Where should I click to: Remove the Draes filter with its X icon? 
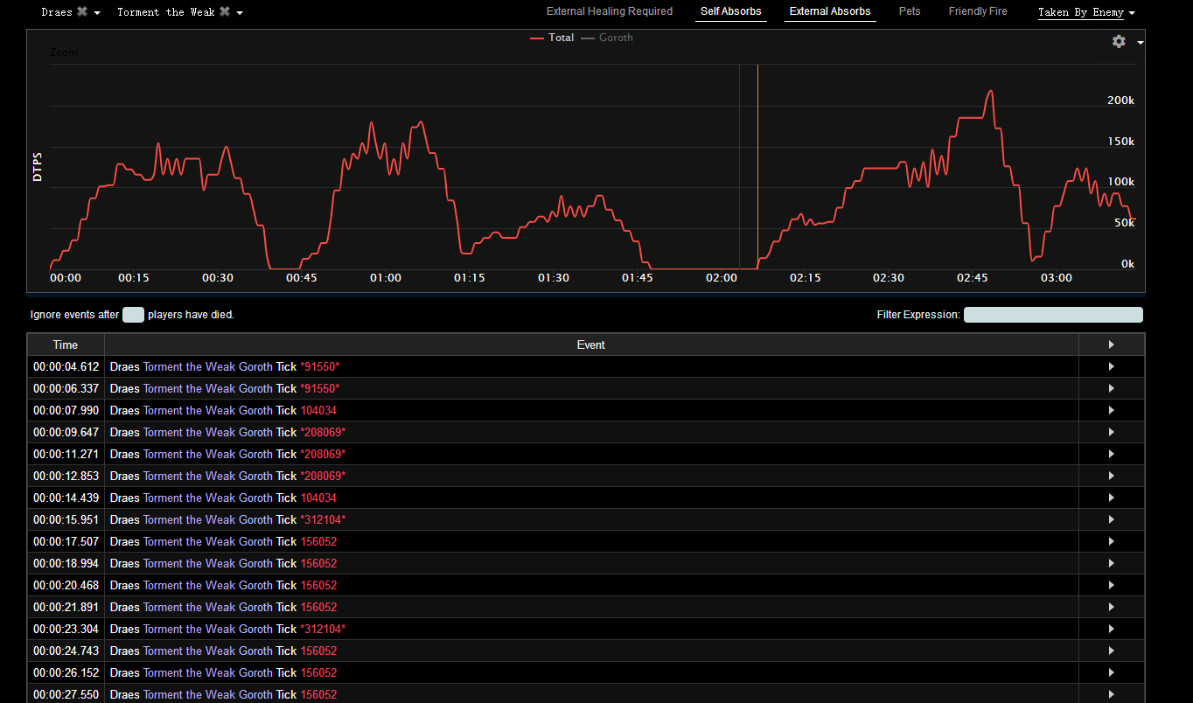coord(82,12)
